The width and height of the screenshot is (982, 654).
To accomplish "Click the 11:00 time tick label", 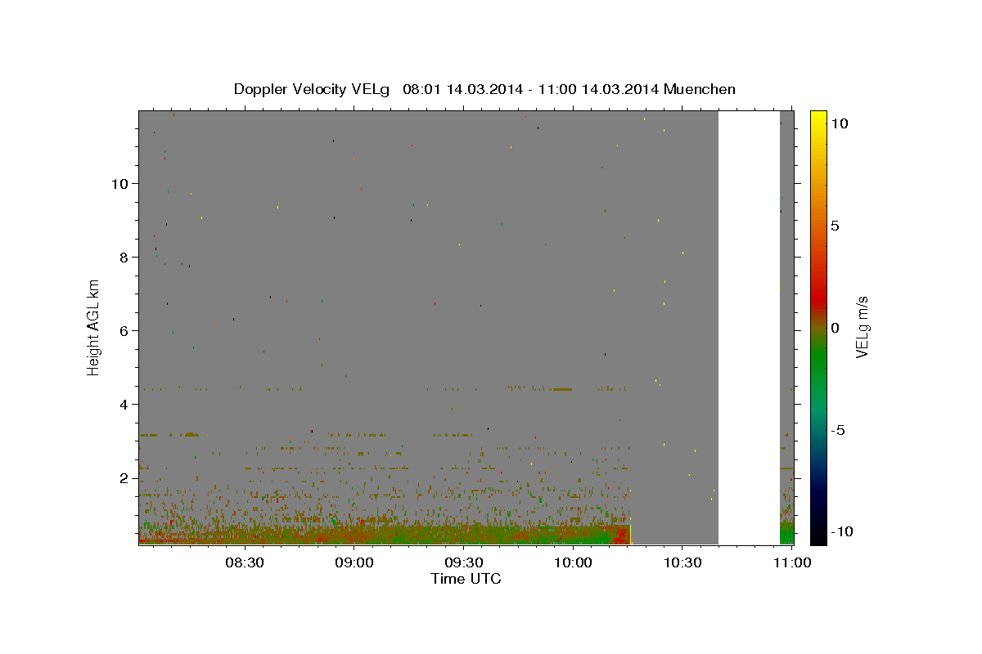I will (x=792, y=562).
